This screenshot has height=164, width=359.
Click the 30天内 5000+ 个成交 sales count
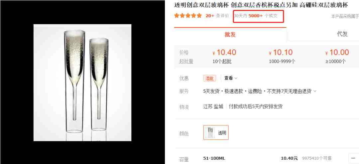tap(256, 16)
